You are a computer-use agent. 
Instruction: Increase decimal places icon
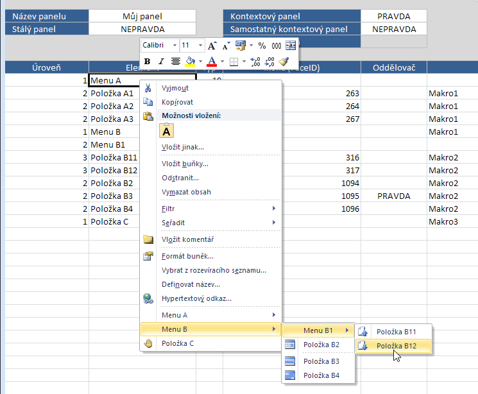pos(255,62)
